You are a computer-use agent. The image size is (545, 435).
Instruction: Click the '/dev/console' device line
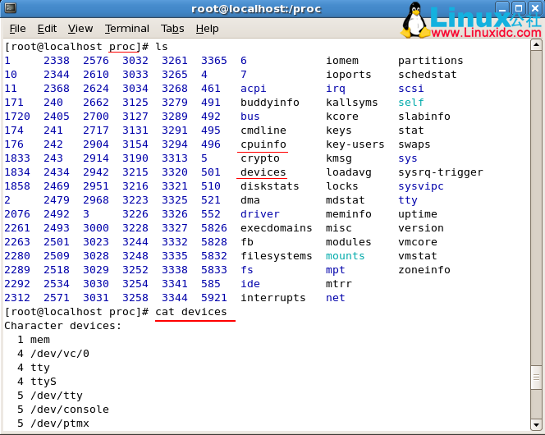pos(63,410)
